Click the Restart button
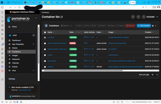The image size is (161, 104). point(102,26)
